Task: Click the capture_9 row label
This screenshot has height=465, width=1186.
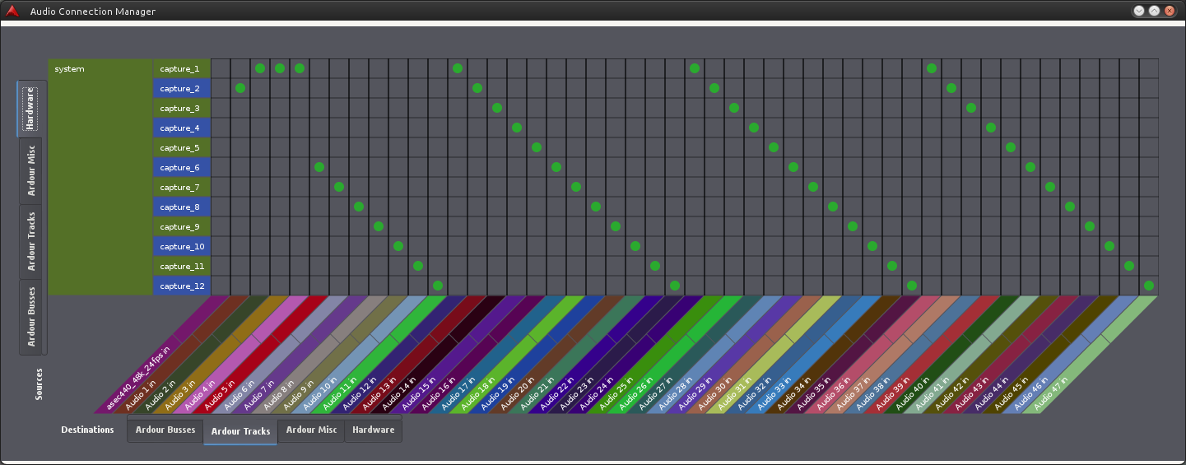Action: point(181,226)
